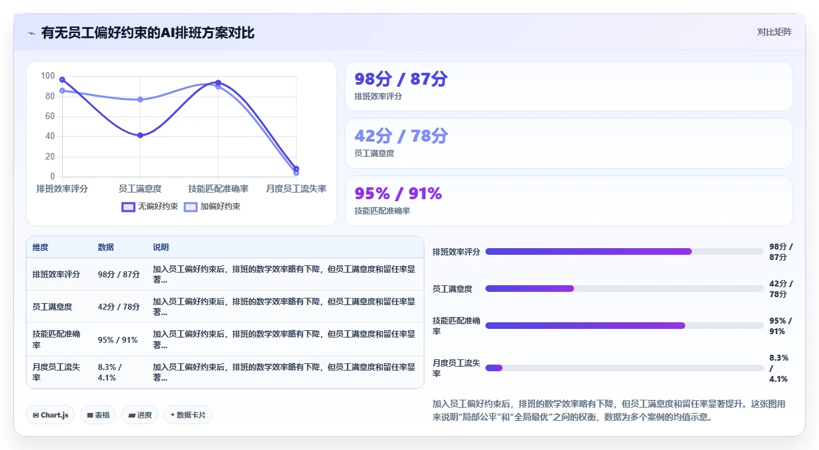Viewport: 819px width, 450px height.
Task: Click the Chart.js tag
Action: (x=51, y=415)
